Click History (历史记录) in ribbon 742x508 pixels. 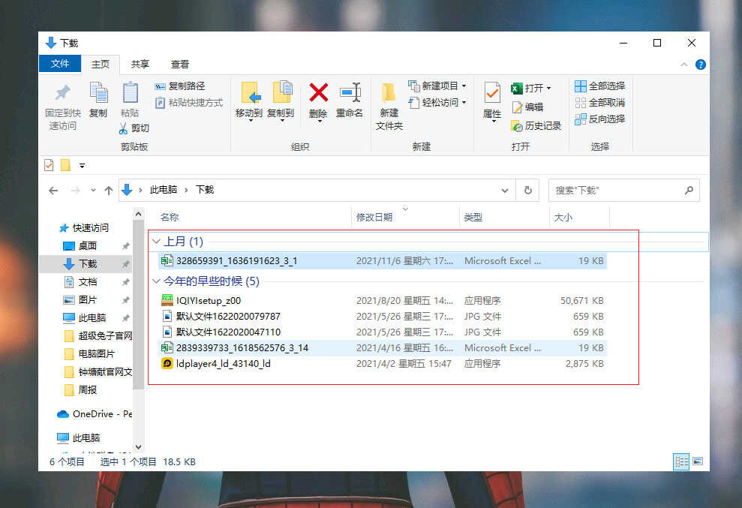[536, 126]
